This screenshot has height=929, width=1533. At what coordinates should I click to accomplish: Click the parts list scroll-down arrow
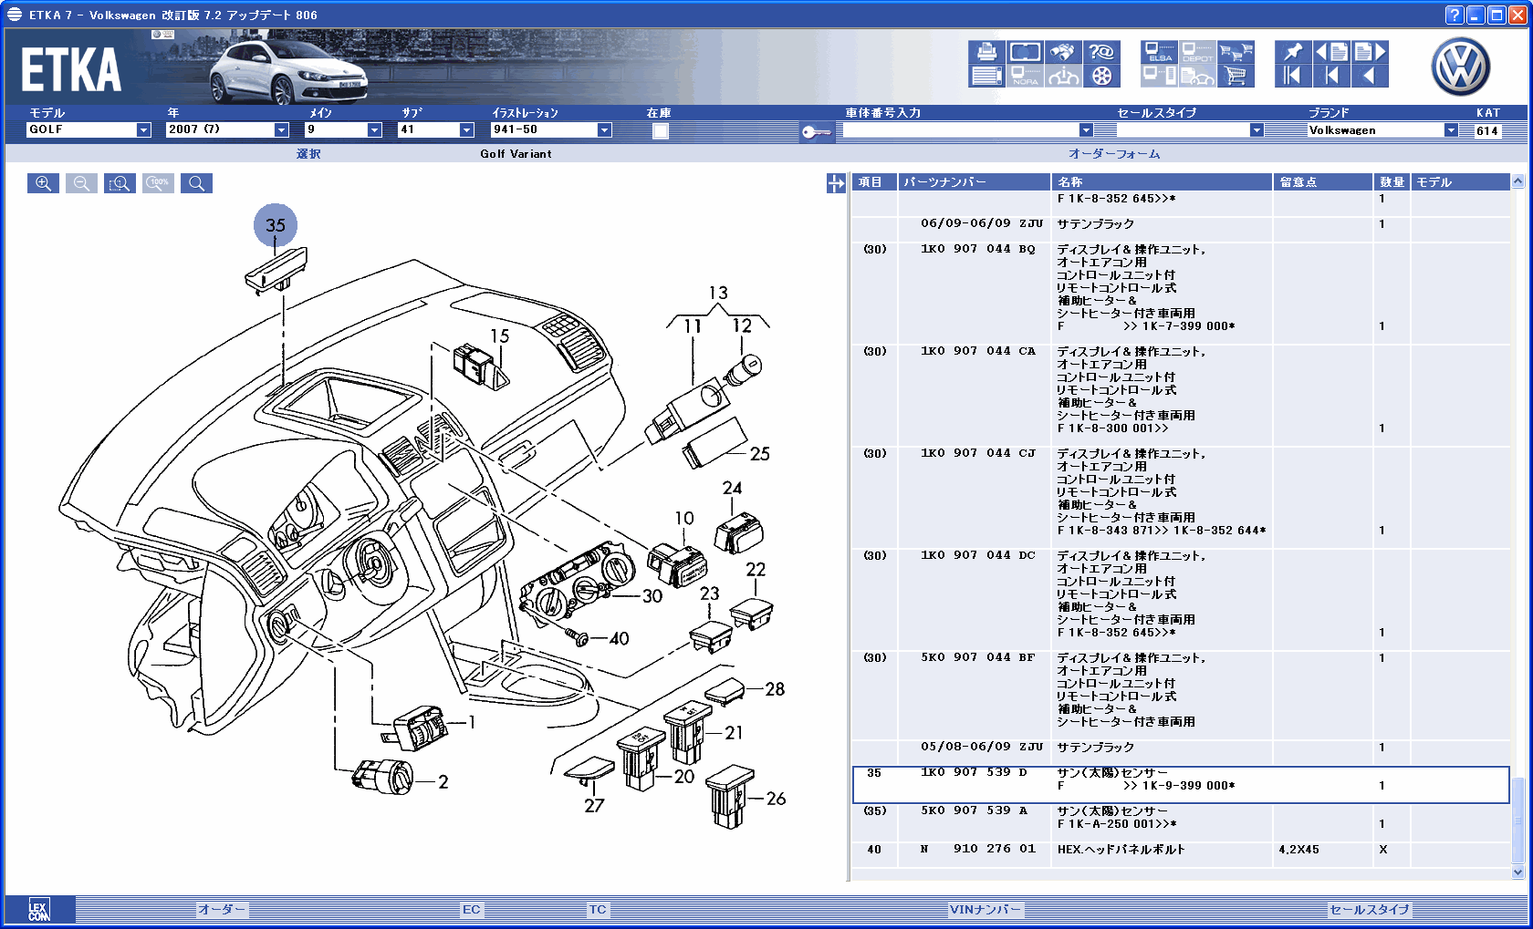click(x=1517, y=872)
